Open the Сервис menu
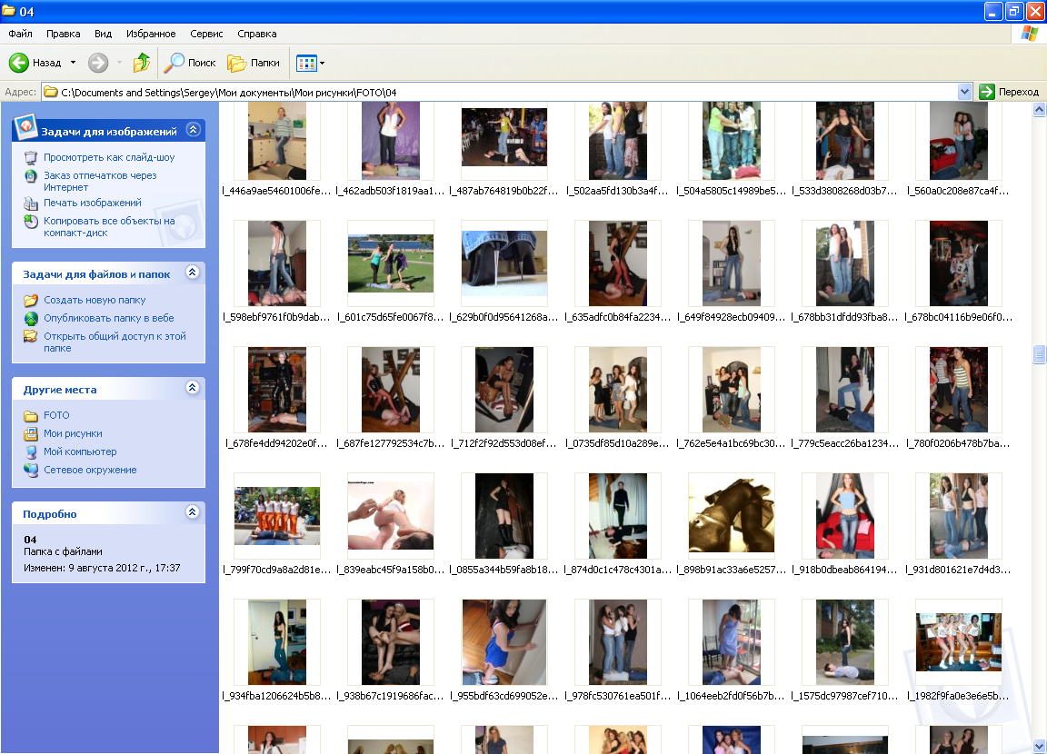Viewport: 1047px width, 754px height. point(206,34)
